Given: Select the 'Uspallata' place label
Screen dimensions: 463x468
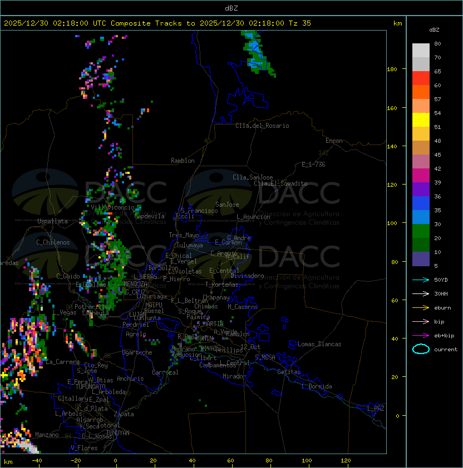Looking at the screenshot, I should (x=52, y=221).
